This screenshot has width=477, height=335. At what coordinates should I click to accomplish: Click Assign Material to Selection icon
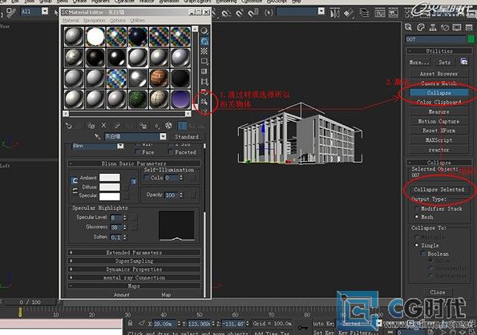point(91,126)
